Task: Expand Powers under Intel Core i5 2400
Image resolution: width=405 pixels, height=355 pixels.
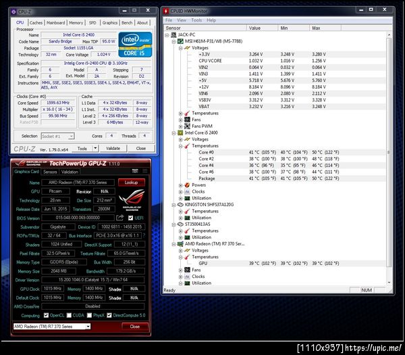Action: (180, 185)
